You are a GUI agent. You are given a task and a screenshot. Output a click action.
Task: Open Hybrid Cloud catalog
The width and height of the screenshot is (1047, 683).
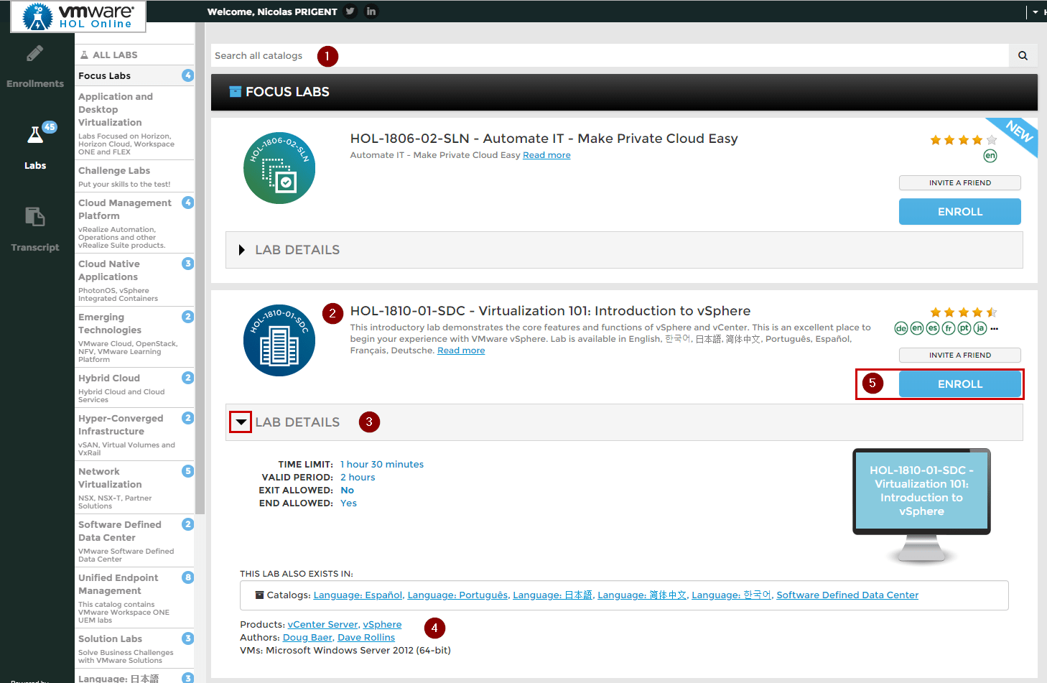coord(134,388)
